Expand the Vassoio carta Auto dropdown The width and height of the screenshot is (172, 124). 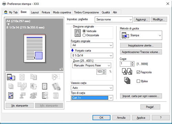pos(92,88)
